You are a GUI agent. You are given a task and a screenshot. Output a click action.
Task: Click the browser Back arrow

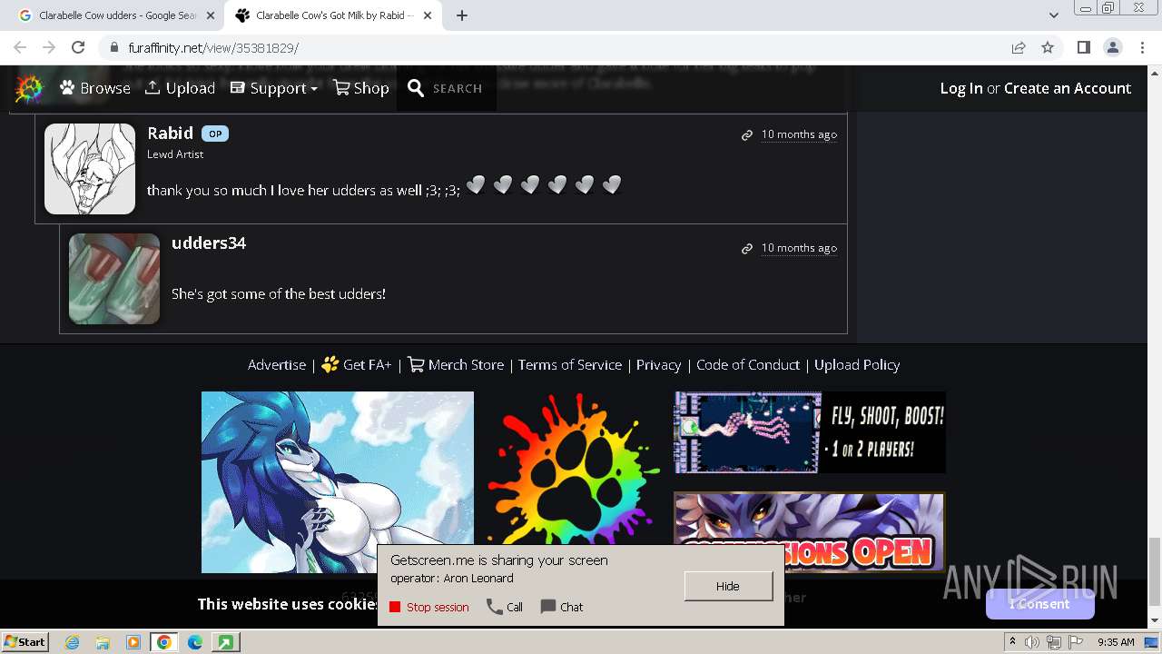click(20, 47)
